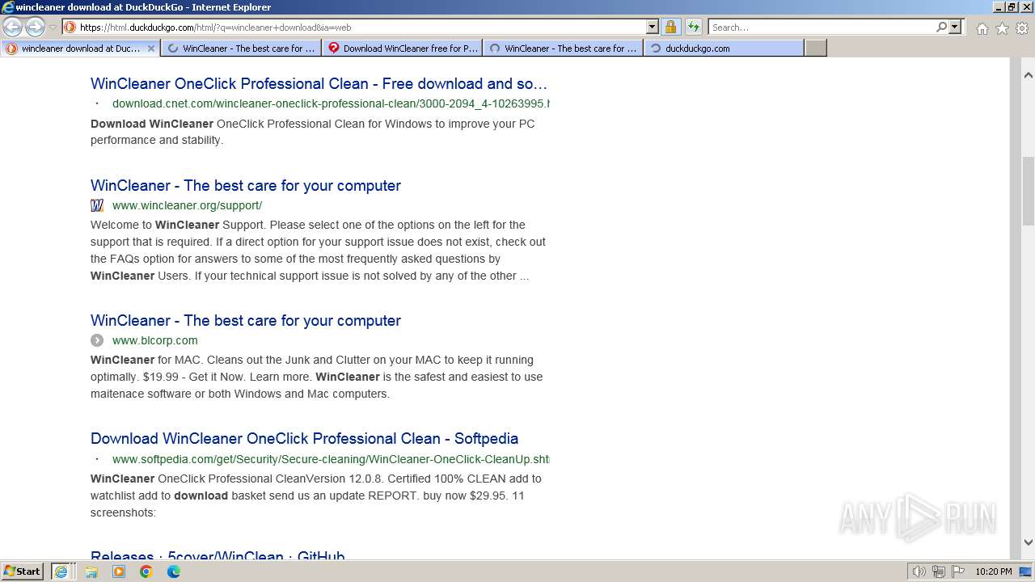Open the Home icon
Screen dimensions: 1035x582
982,28
